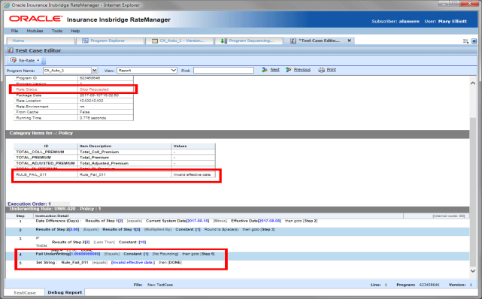482x299 pixels.
Task: Switch to the Program Explorer tab
Action: tap(110, 41)
